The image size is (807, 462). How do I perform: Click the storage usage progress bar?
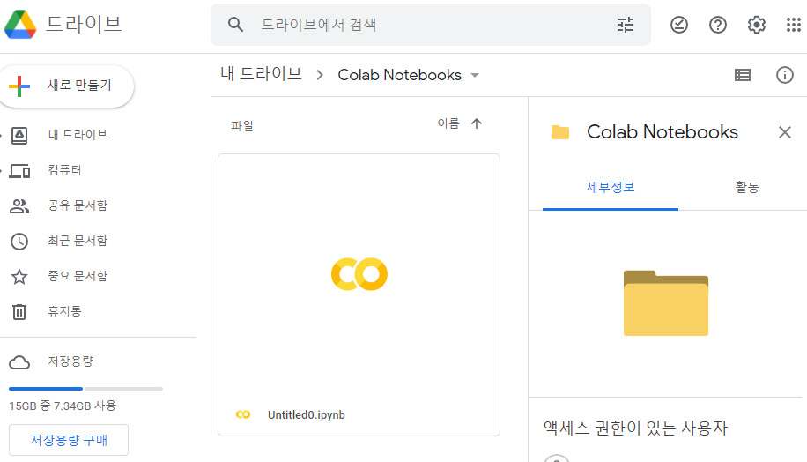tap(85, 388)
